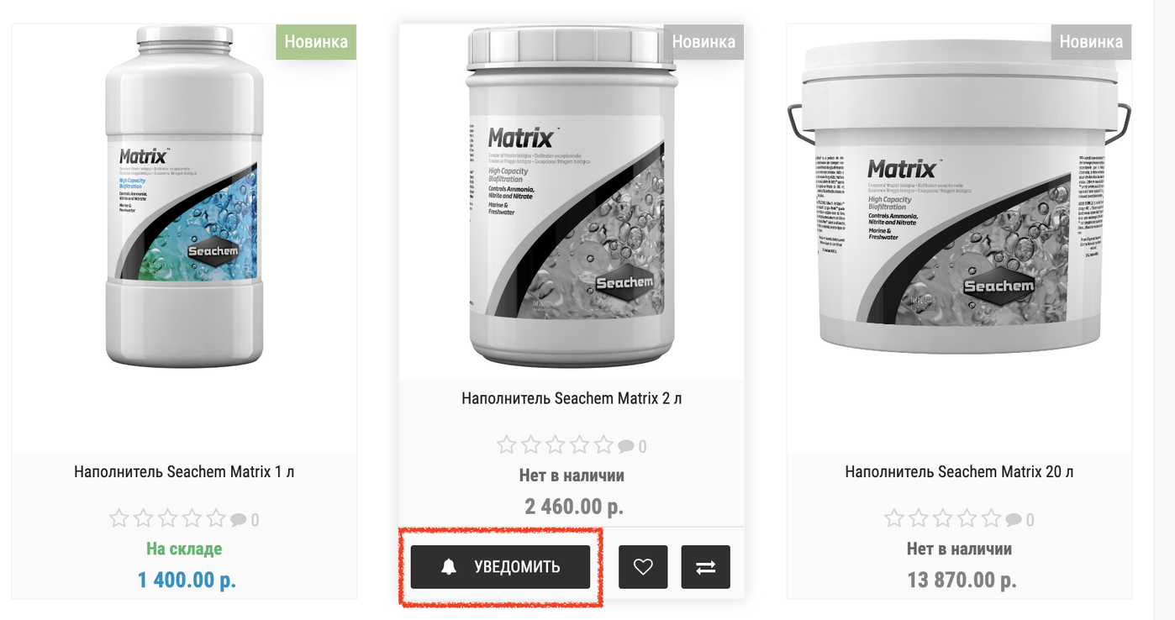1175x620 pixels.
Task: Open Наполнитель Seachem Matrix 1 л title link
Action: [184, 472]
